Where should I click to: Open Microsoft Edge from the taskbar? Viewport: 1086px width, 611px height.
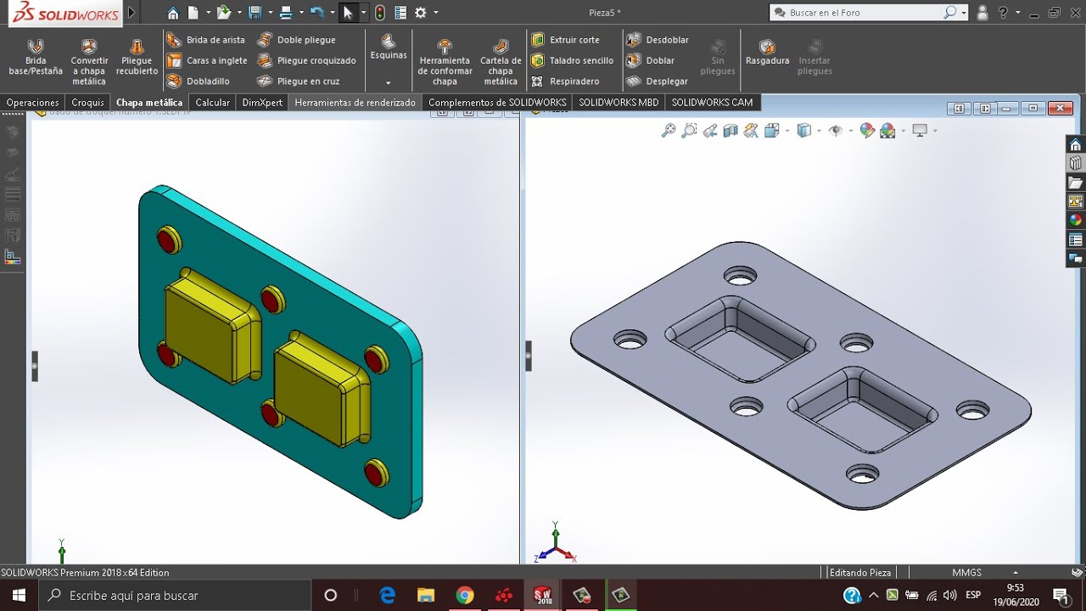click(x=388, y=595)
